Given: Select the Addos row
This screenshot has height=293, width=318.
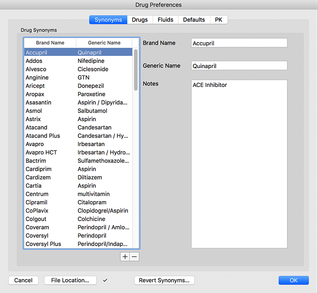Looking at the screenshot, I should click(x=78, y=61).
